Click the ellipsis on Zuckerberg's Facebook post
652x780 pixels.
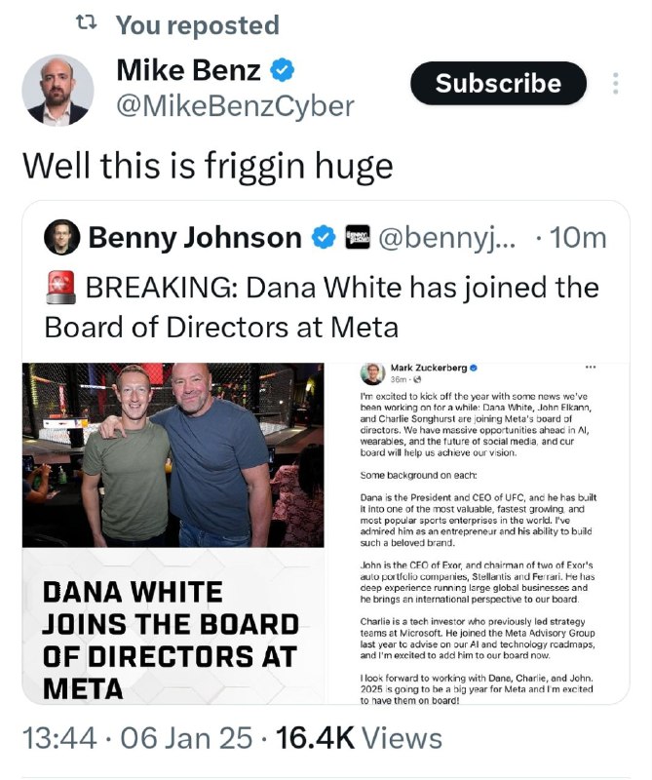(x=591, y=368)
